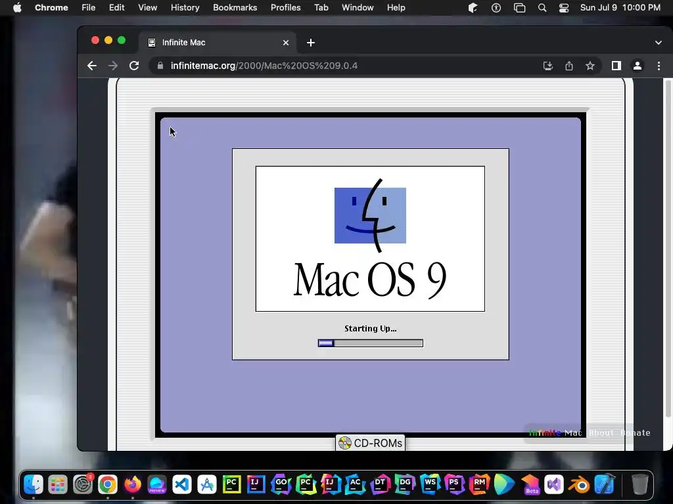Open the View menu
673x504 pixels.
(147, 8)
